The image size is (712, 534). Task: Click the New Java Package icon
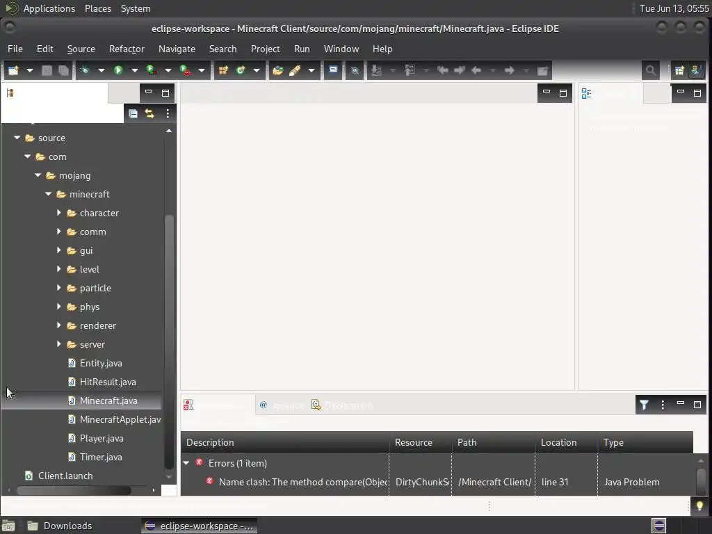click(x=223, y=70)
